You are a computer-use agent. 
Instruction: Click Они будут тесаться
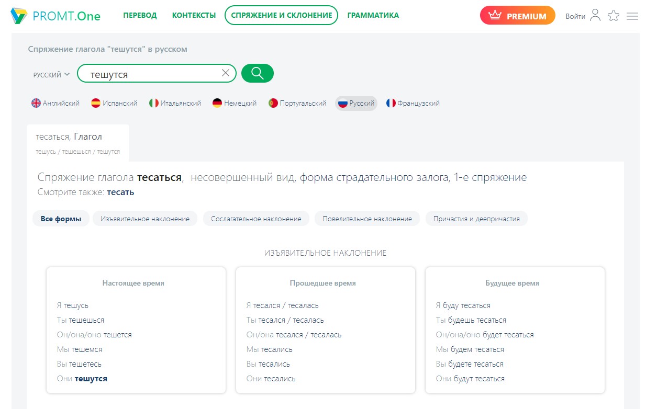coord(471,379)
